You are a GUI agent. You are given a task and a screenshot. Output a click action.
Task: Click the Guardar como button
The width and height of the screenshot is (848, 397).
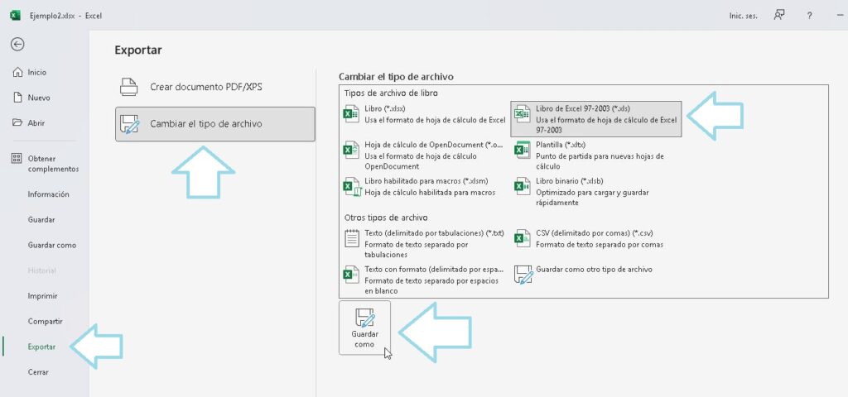coord(364,328)
